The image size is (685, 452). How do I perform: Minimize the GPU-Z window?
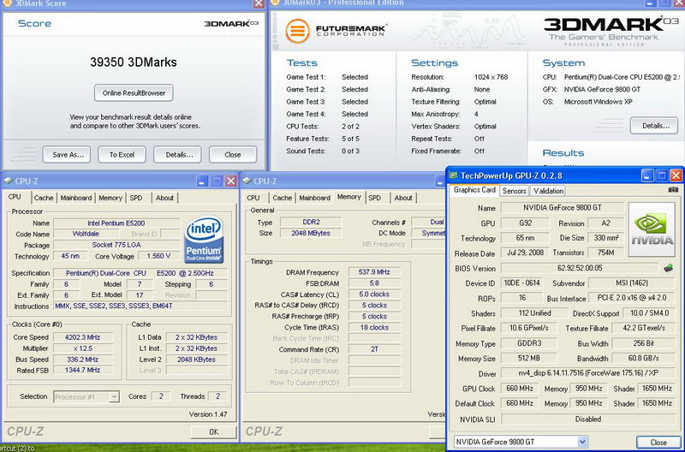647,175
